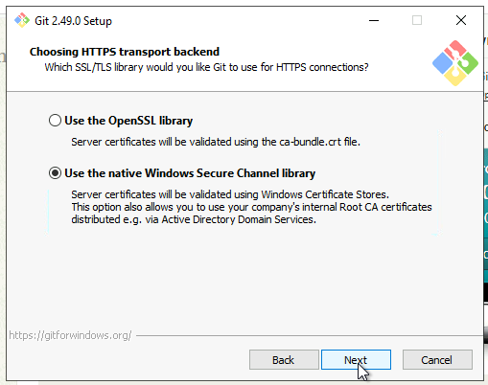Click the internal Root CA certificates line
The image size is (488, 385).
pyautogui.click(x=251, y=207)
